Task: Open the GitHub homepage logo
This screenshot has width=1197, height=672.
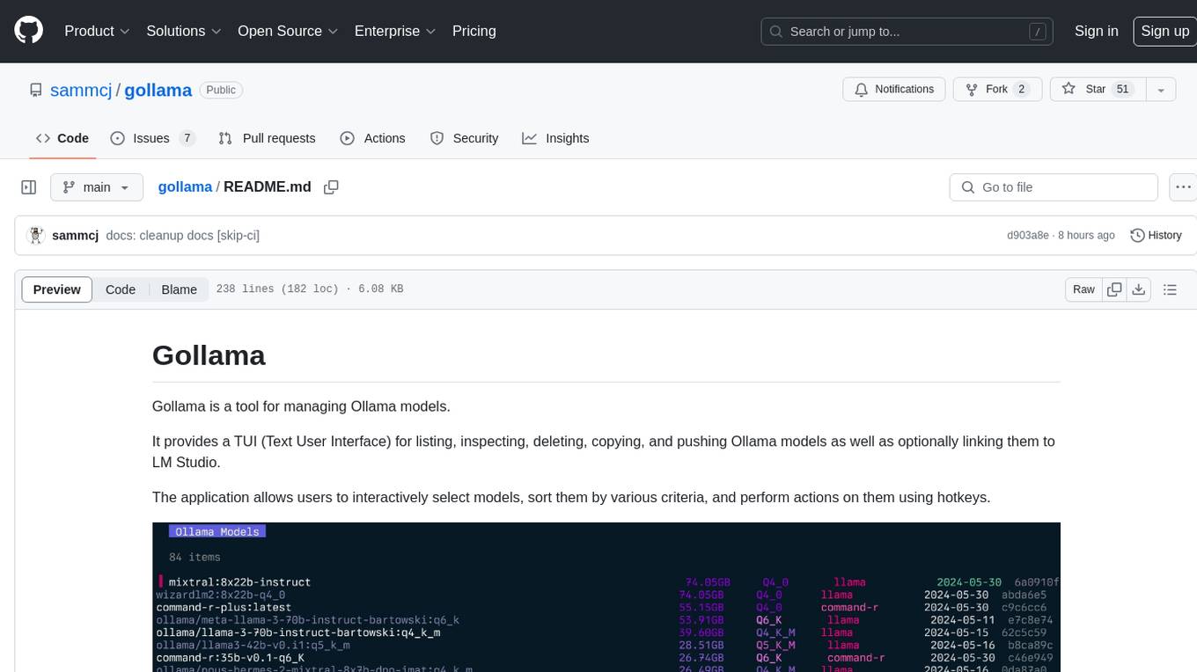Action: [x=28, y=31]
